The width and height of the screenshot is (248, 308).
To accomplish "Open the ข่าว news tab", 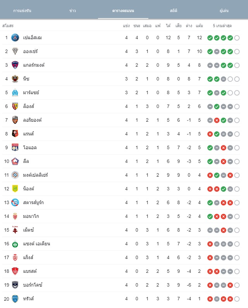I will [x=72, y=10].
